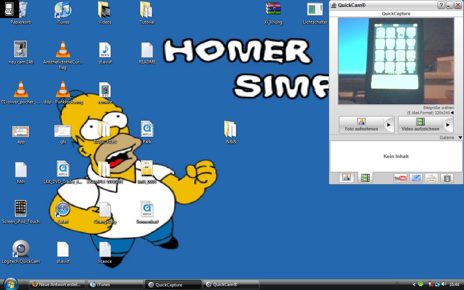Screen dimensions: 464x290
Task: Launch the Safari shortcut
Action: click(63, 212)
